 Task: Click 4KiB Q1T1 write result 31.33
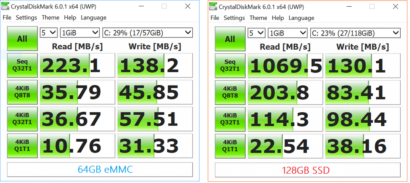[155, 145]
